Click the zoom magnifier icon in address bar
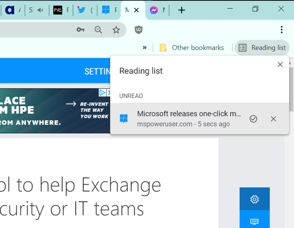 coord(98,30)
